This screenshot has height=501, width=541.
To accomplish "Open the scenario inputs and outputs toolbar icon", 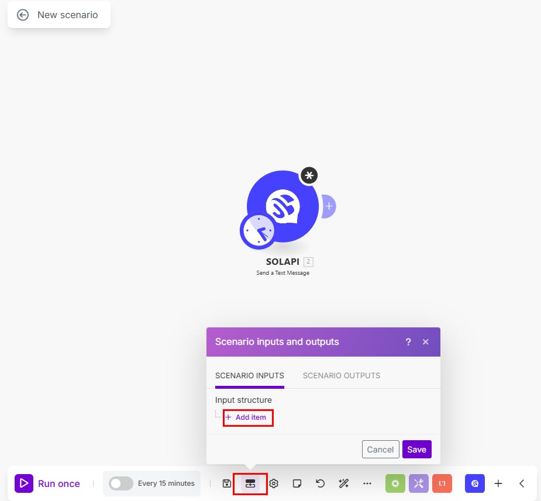I will tap(250, 484).
